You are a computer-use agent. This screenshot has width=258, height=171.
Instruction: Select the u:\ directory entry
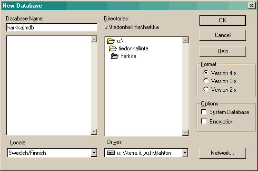115,41
